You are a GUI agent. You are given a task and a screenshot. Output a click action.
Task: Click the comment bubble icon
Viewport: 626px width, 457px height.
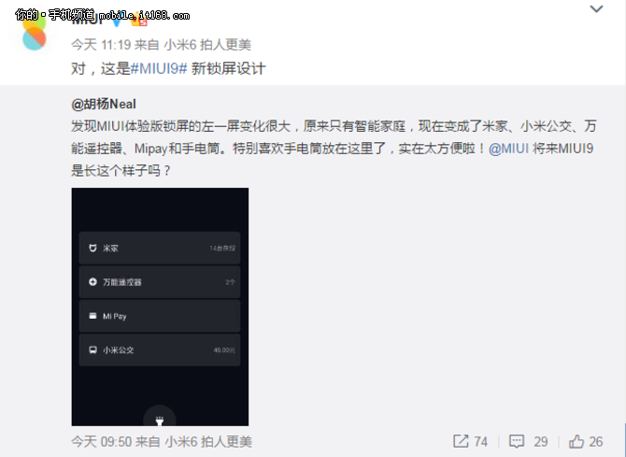coord(516,441)
